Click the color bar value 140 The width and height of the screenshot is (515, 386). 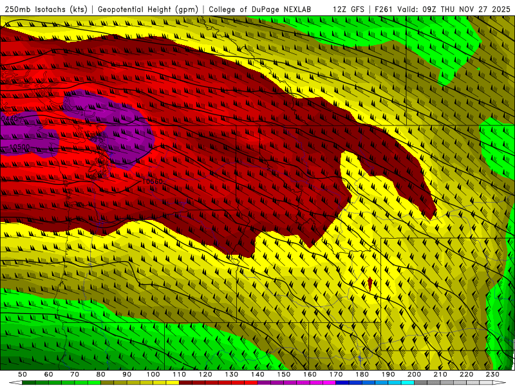pyautogui.click(x=257, y=374)
